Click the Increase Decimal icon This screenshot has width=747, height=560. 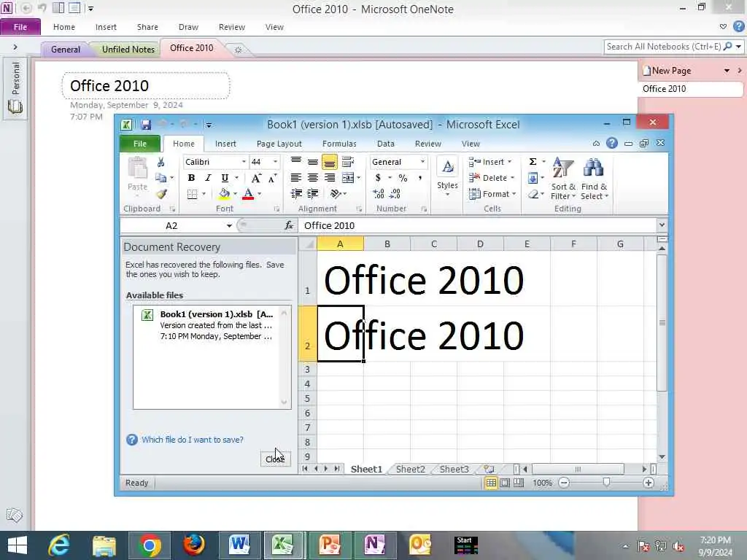tap(379, 193)
